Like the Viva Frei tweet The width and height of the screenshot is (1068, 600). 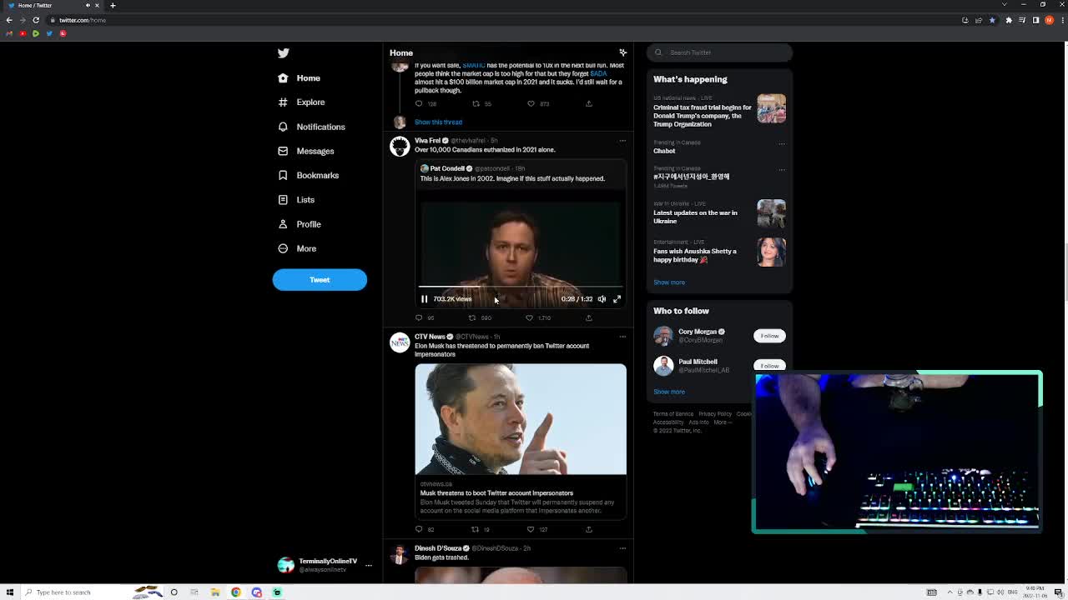coord(529,317)
